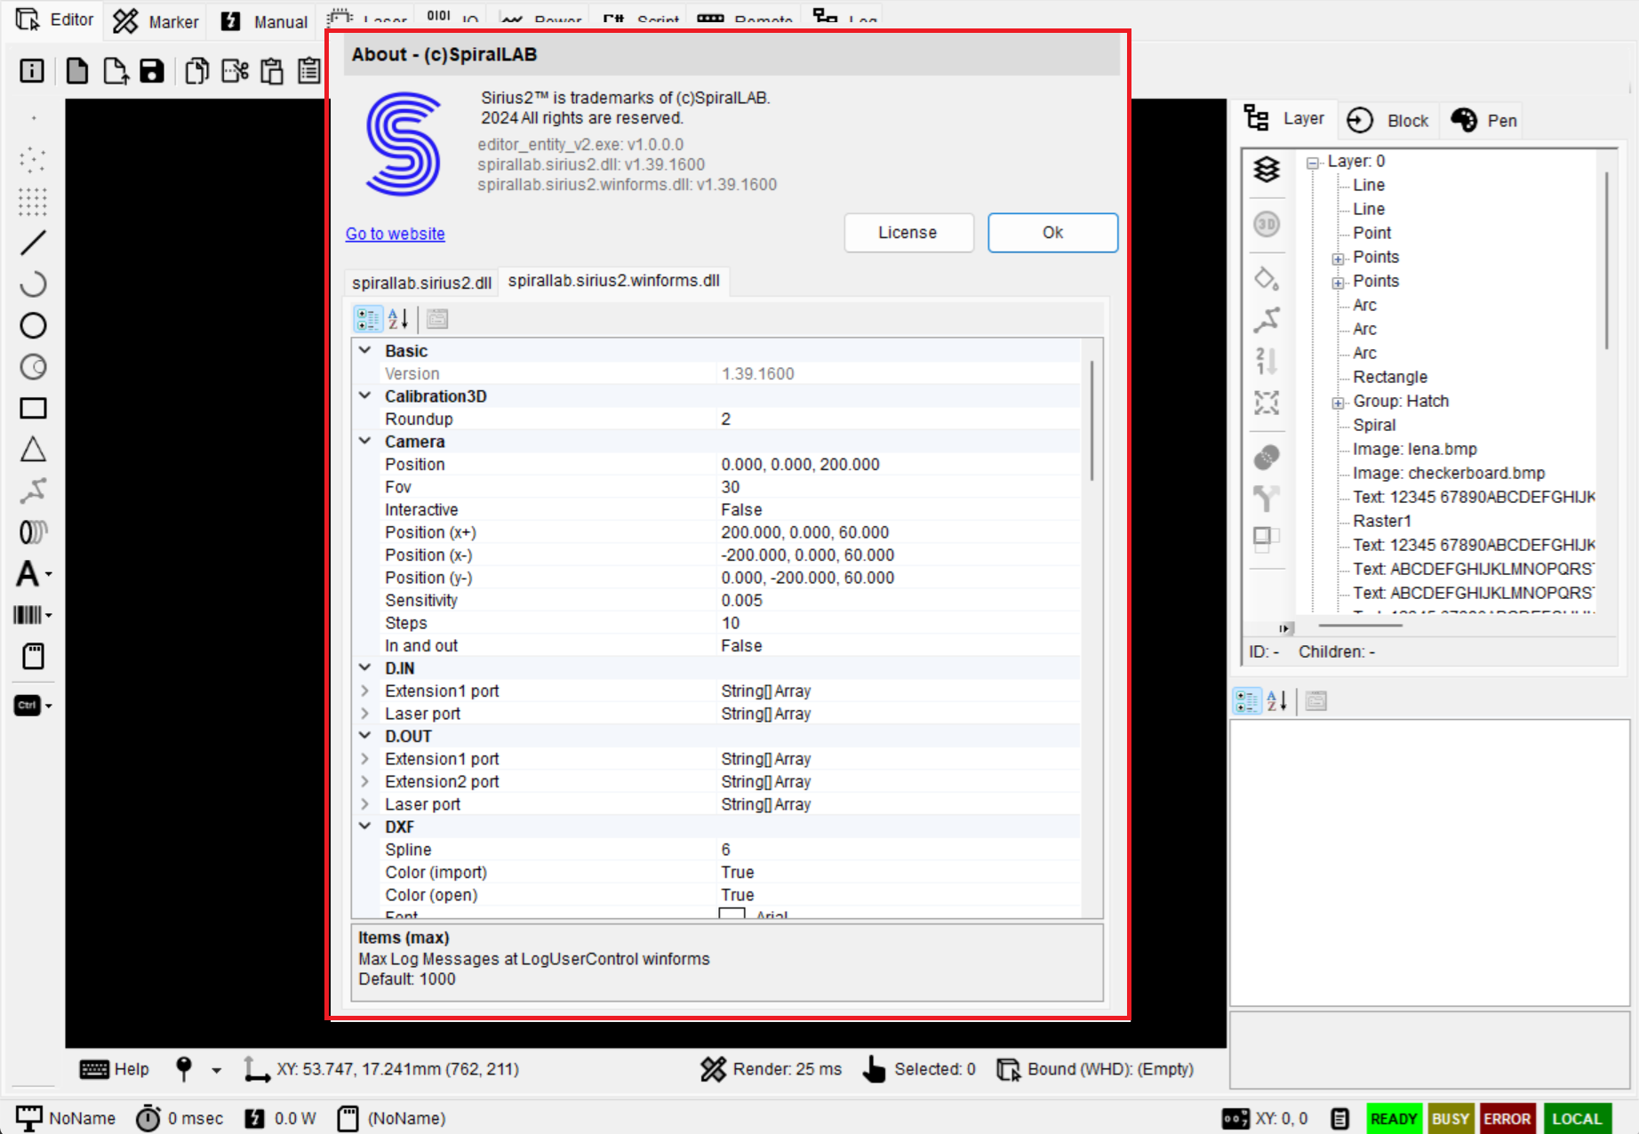Toggle alphabetical sort in right property panel
Viewport: 1639px width, 1134px height.
pos(1277,701)
